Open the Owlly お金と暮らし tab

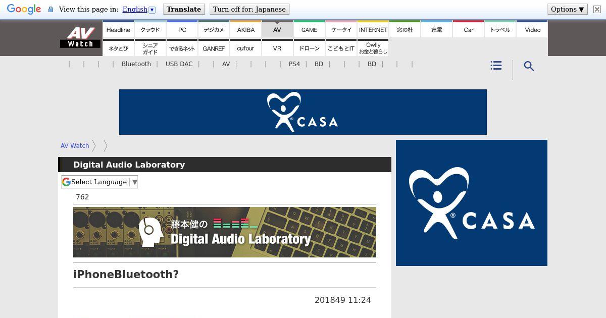click(x=373, y=48)
